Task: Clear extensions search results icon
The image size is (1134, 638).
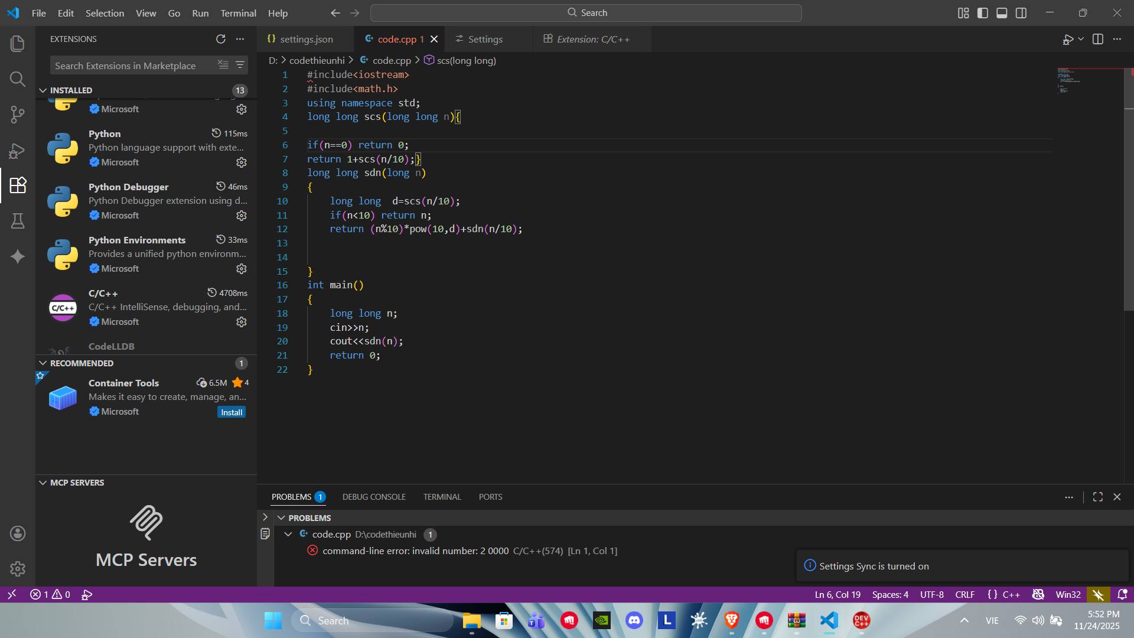Action: (x=223, y=64)
